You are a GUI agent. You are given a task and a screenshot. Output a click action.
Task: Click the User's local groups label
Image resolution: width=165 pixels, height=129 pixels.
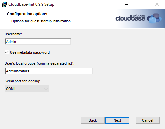[39, 63]
